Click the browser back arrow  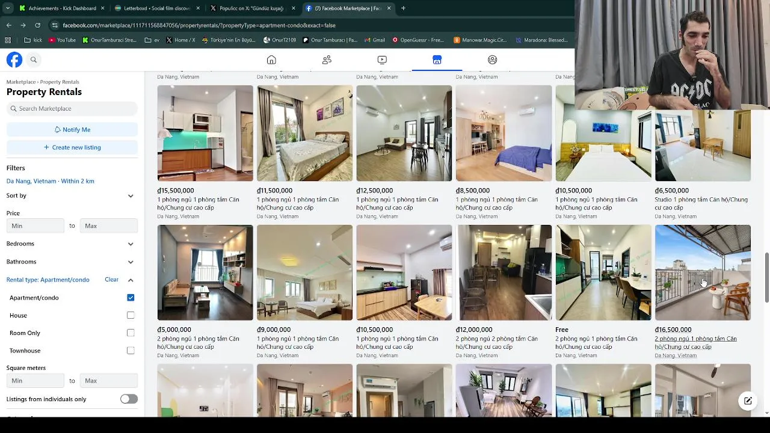point(8,25)
